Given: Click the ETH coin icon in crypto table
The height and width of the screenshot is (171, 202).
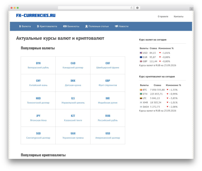Looking at the screenshot, I should (141, 94).
